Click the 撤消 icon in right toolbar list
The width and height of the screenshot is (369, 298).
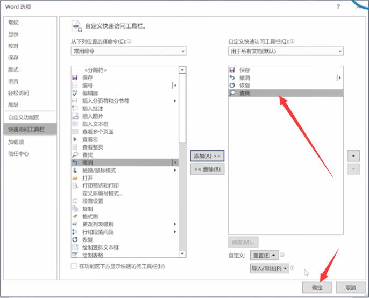pos(232,77)
